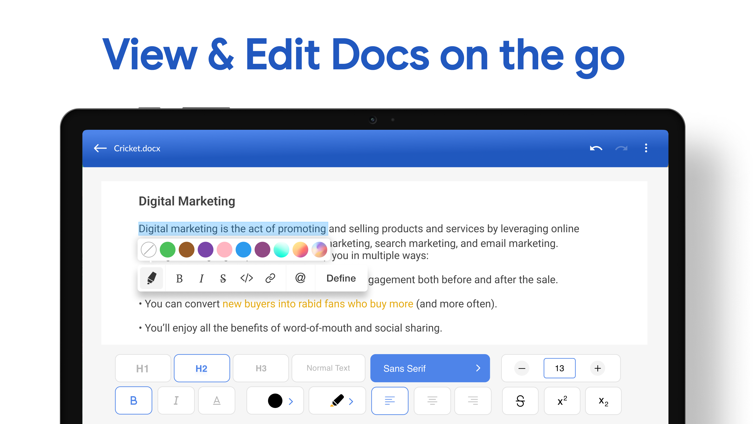The width and height of the screenshot is (753, 424).
Task: Pick the orange-yellow gradient highlight color
Action: tap(301, 250)
